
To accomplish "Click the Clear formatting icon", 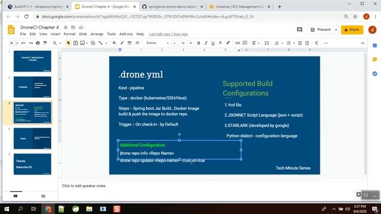I will point(316,43).
